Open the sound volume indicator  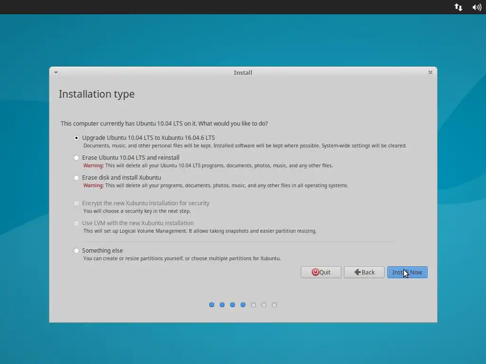pos(477,7)
